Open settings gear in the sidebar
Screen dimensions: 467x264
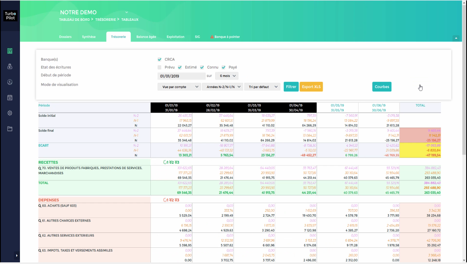pyautogui.click(x=10, y=113)
